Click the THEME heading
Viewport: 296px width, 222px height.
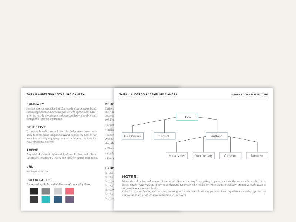coord(32,150)
